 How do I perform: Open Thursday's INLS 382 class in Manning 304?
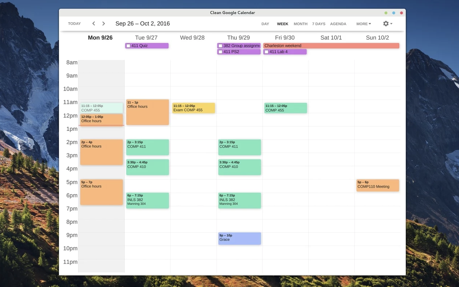pyautogui.click(x=239, y=200)
